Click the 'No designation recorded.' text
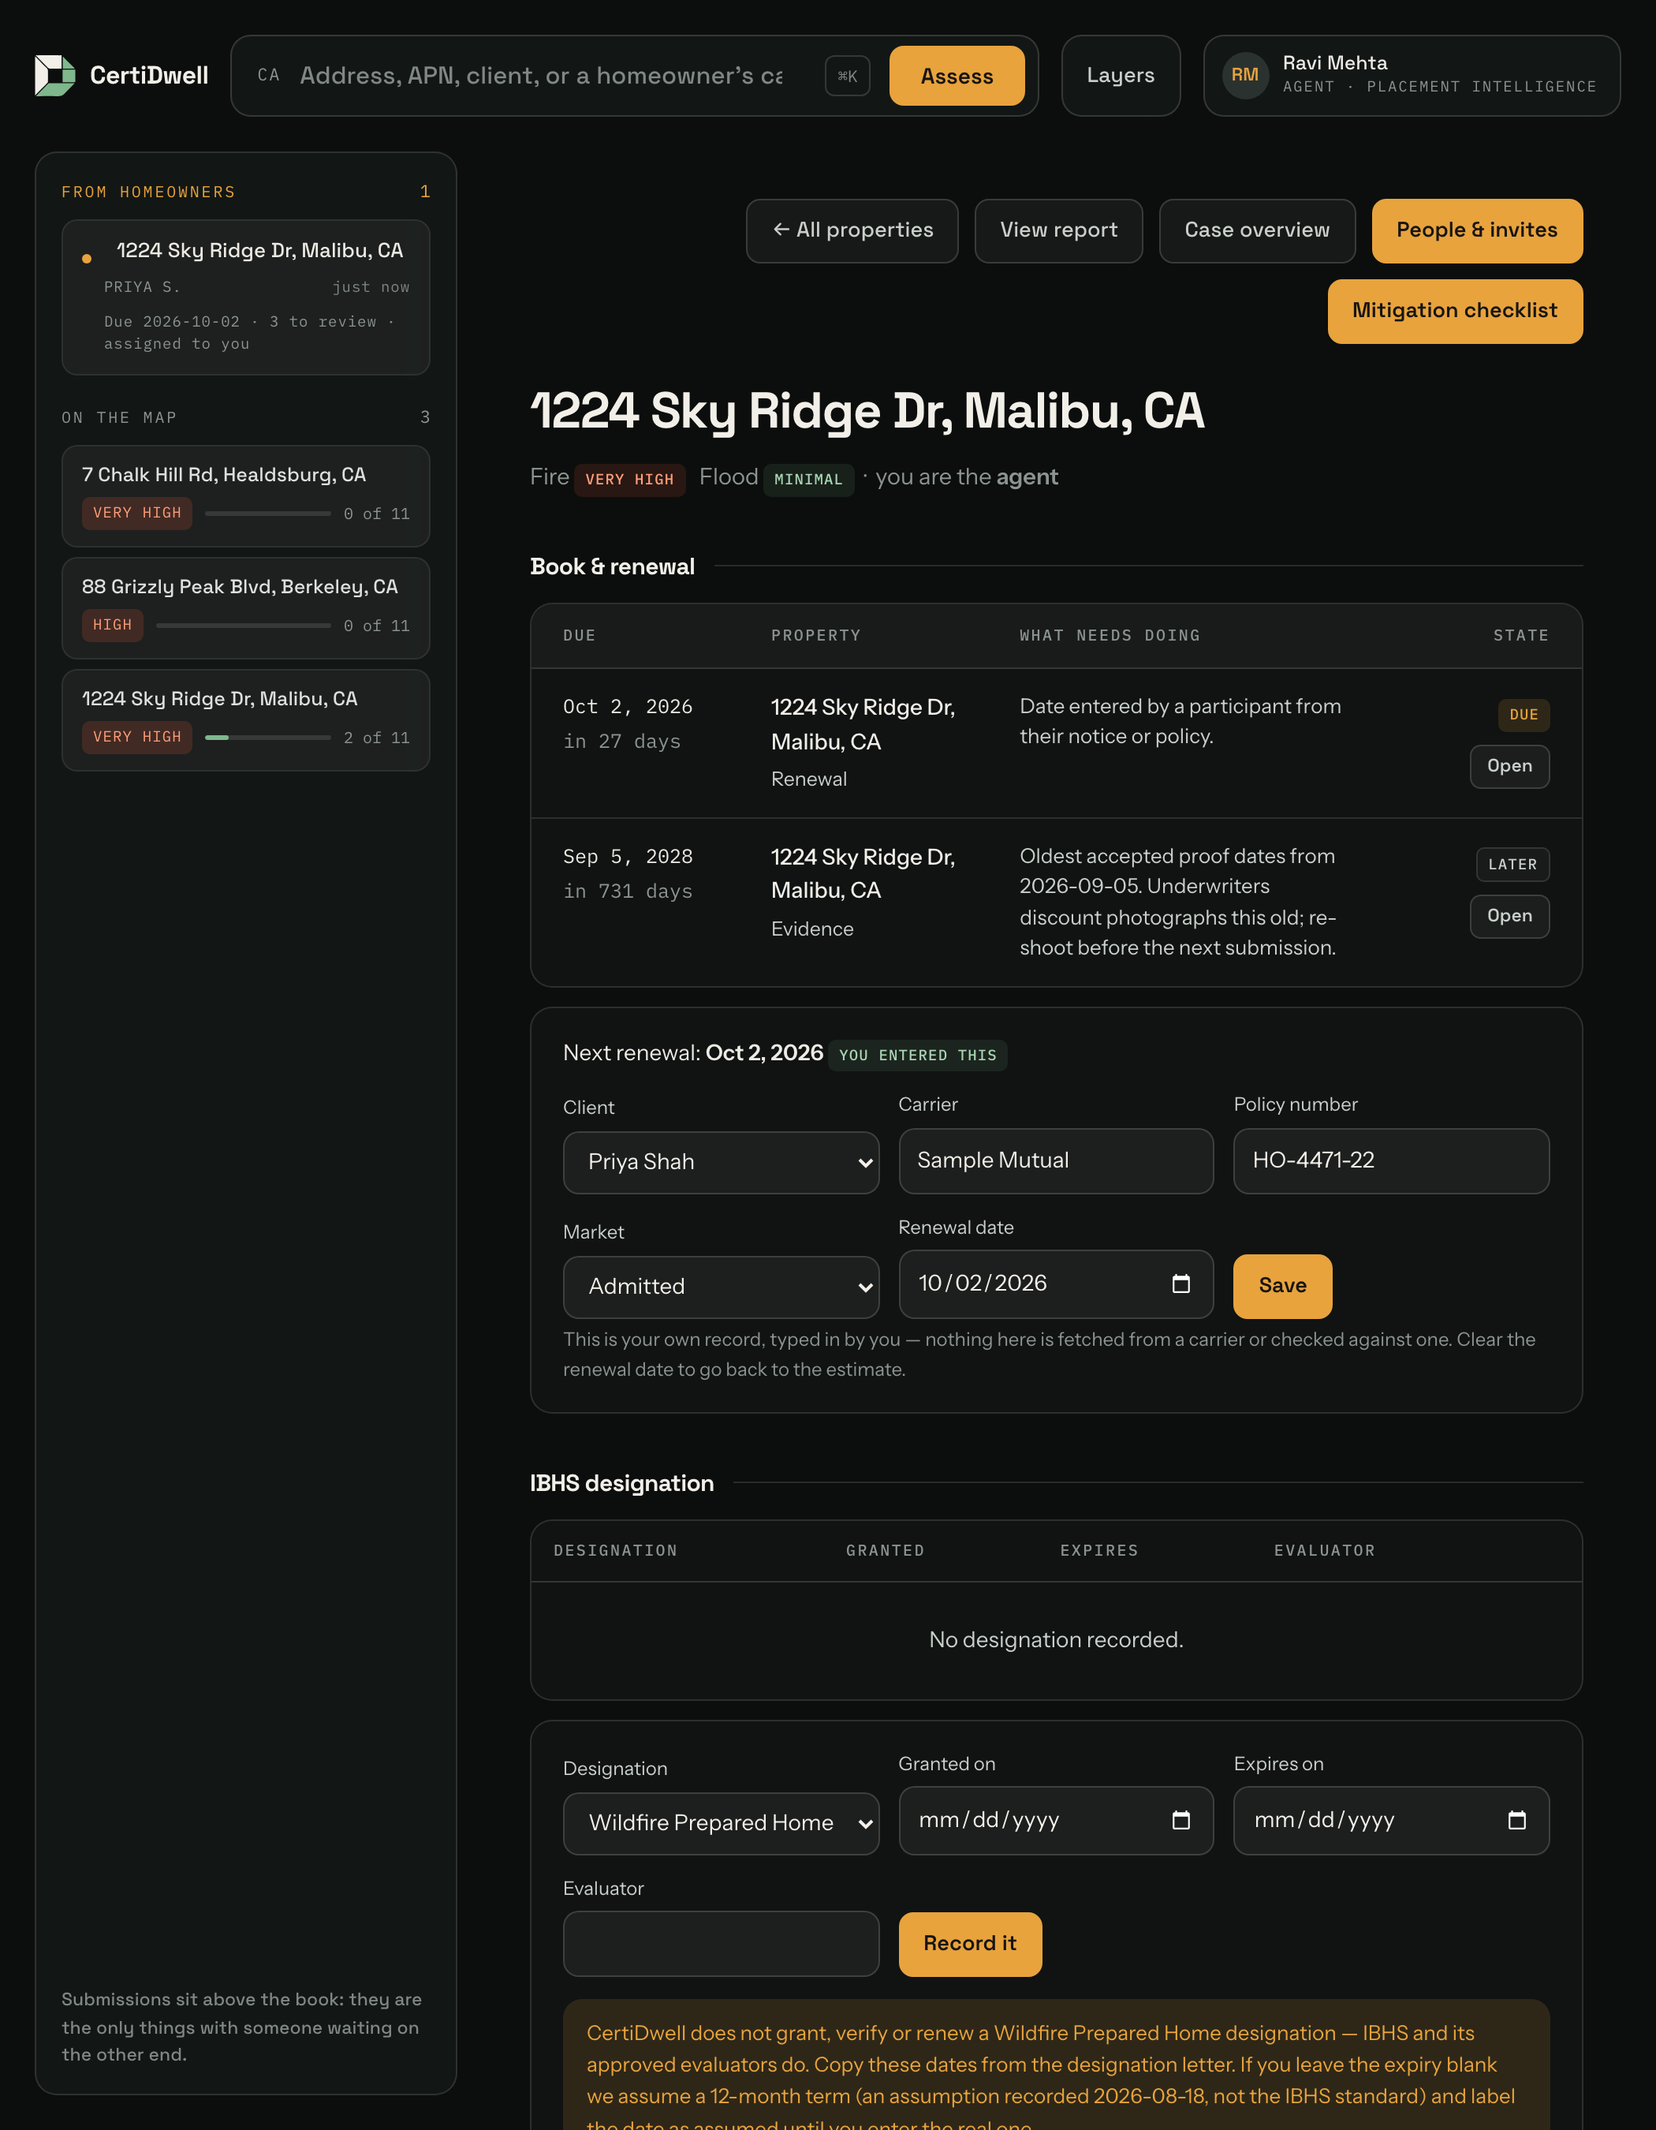The image size is (1656, 2130). tap(1056, 1640)
